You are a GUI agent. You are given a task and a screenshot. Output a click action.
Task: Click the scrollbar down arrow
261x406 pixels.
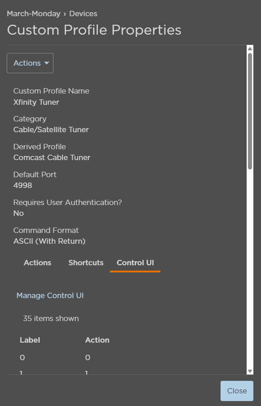click(x=251, y=370)
